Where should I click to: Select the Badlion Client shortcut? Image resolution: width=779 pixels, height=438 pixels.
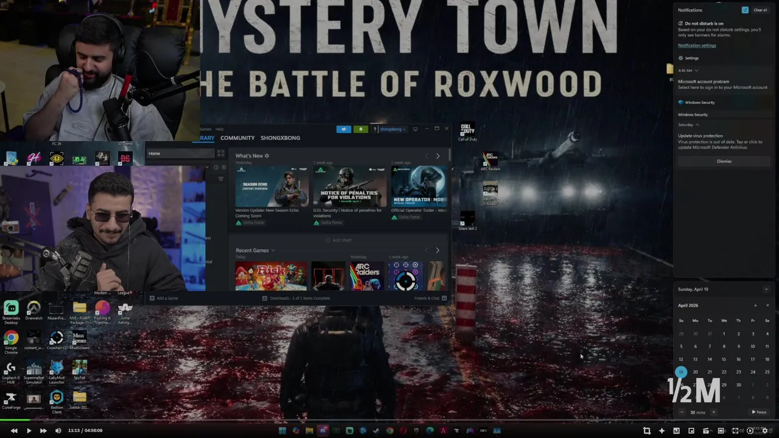(57, 403)
